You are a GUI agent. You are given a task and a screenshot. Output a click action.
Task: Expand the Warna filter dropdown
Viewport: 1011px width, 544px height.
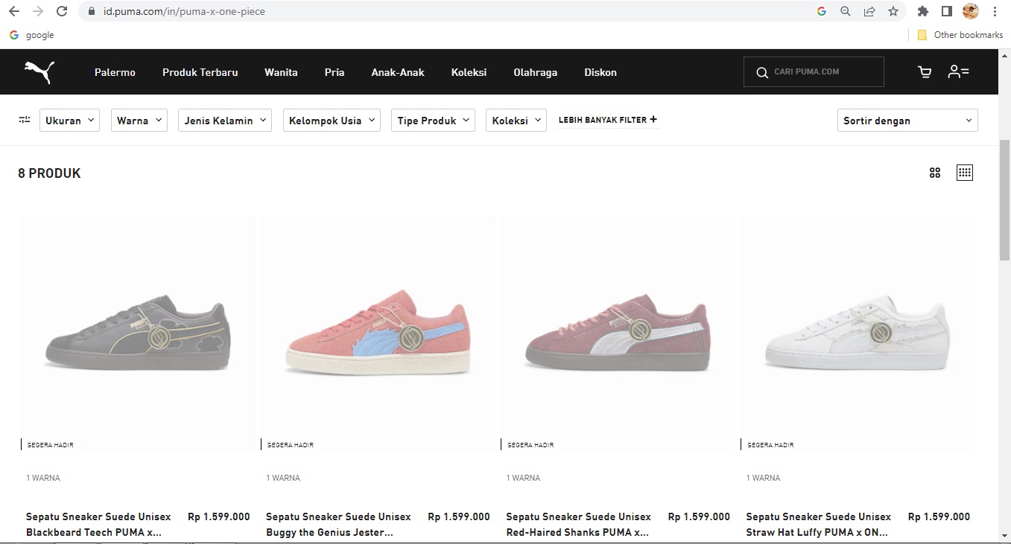pyautogui.click(x=139, y=121)
